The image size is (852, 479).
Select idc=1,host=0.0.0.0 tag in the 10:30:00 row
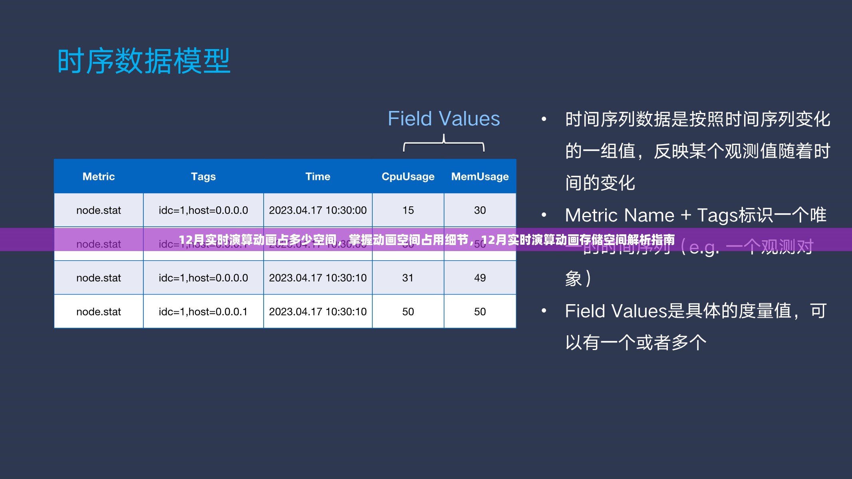[203, 210]
